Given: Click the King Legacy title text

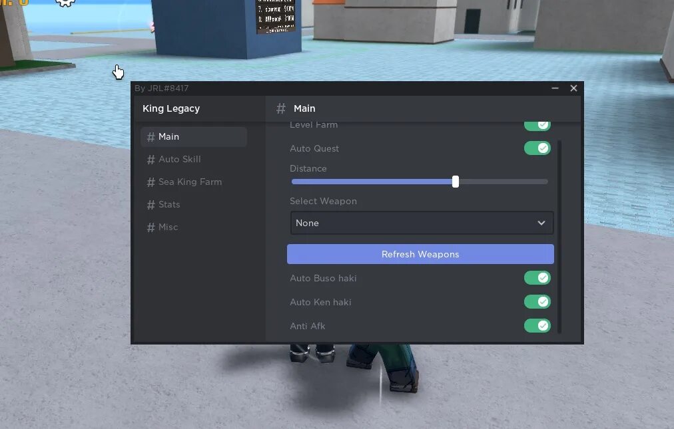Looking at the screenshot, I should [x=171, y=108].
